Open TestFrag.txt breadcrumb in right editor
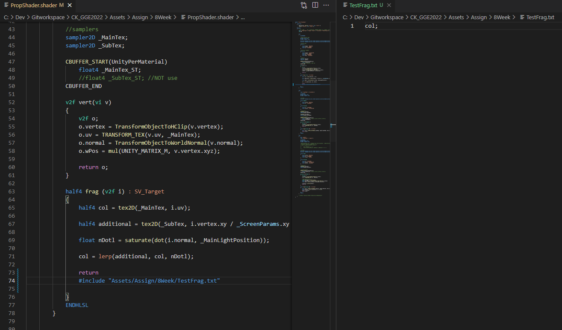Image resolution: width=562 pixels, height=330 pixels. pos(540,18)
